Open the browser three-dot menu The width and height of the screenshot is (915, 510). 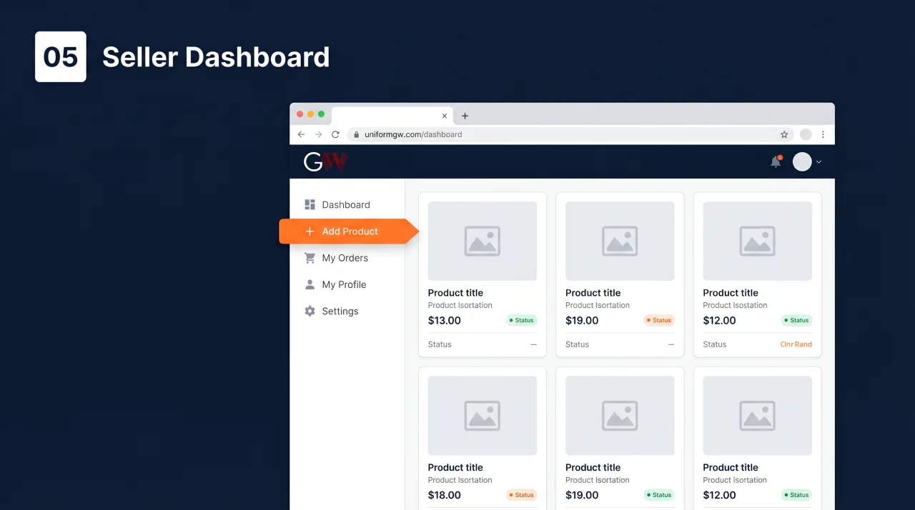823,134
